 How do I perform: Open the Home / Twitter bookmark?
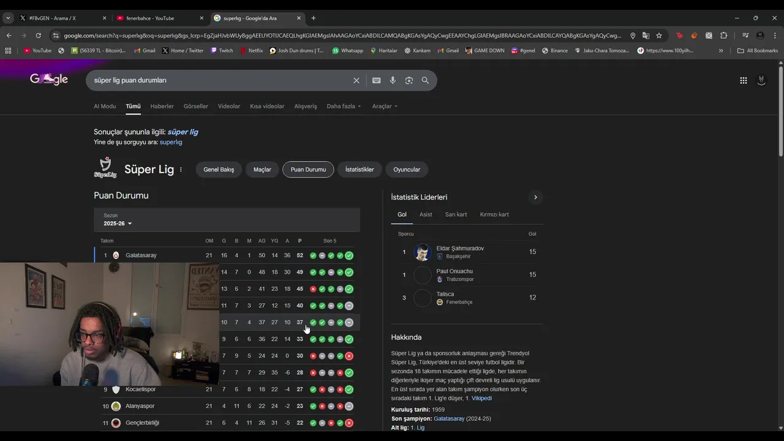[183, 51]
